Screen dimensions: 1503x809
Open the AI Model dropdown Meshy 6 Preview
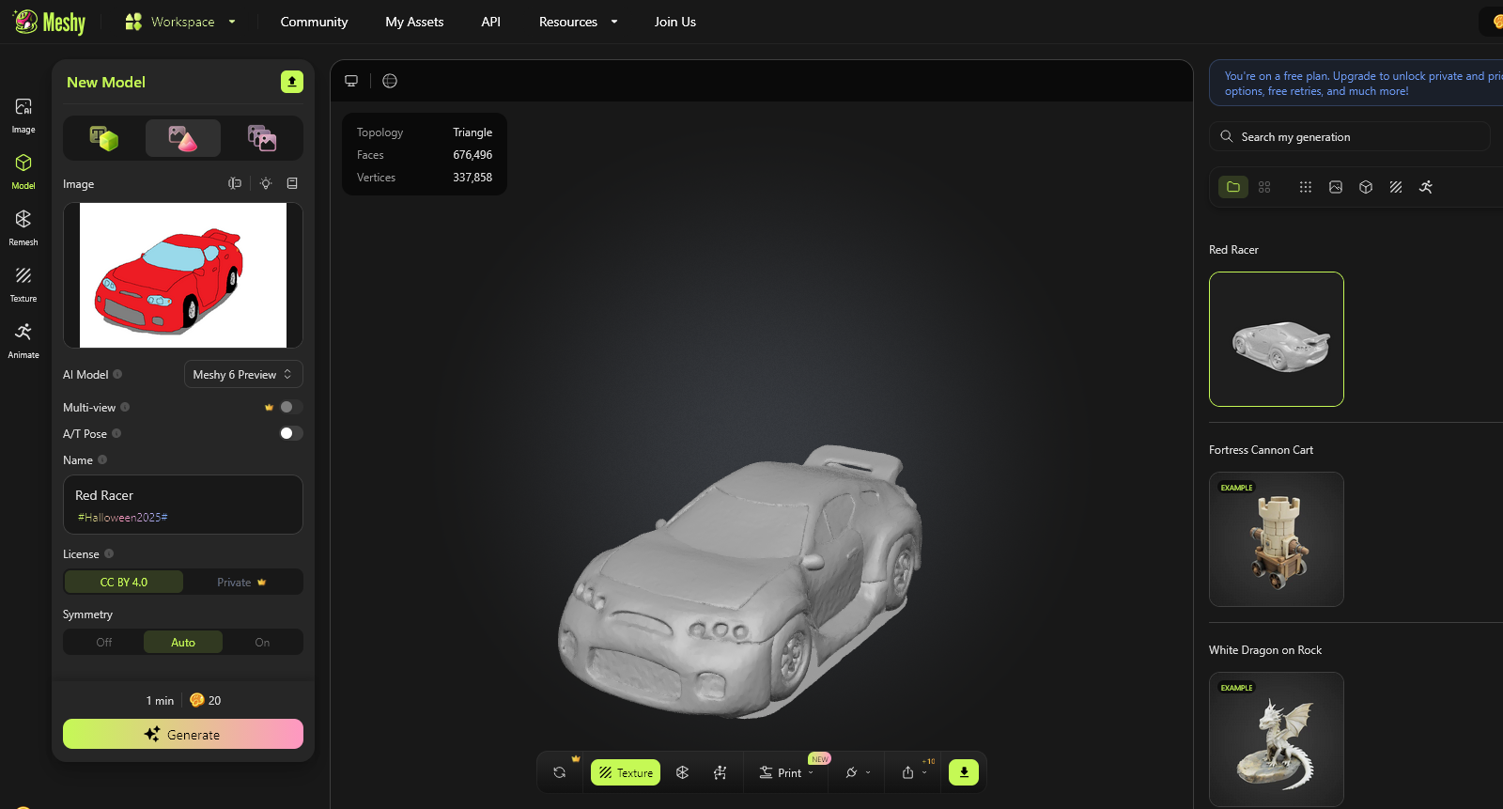click(243, 374)
